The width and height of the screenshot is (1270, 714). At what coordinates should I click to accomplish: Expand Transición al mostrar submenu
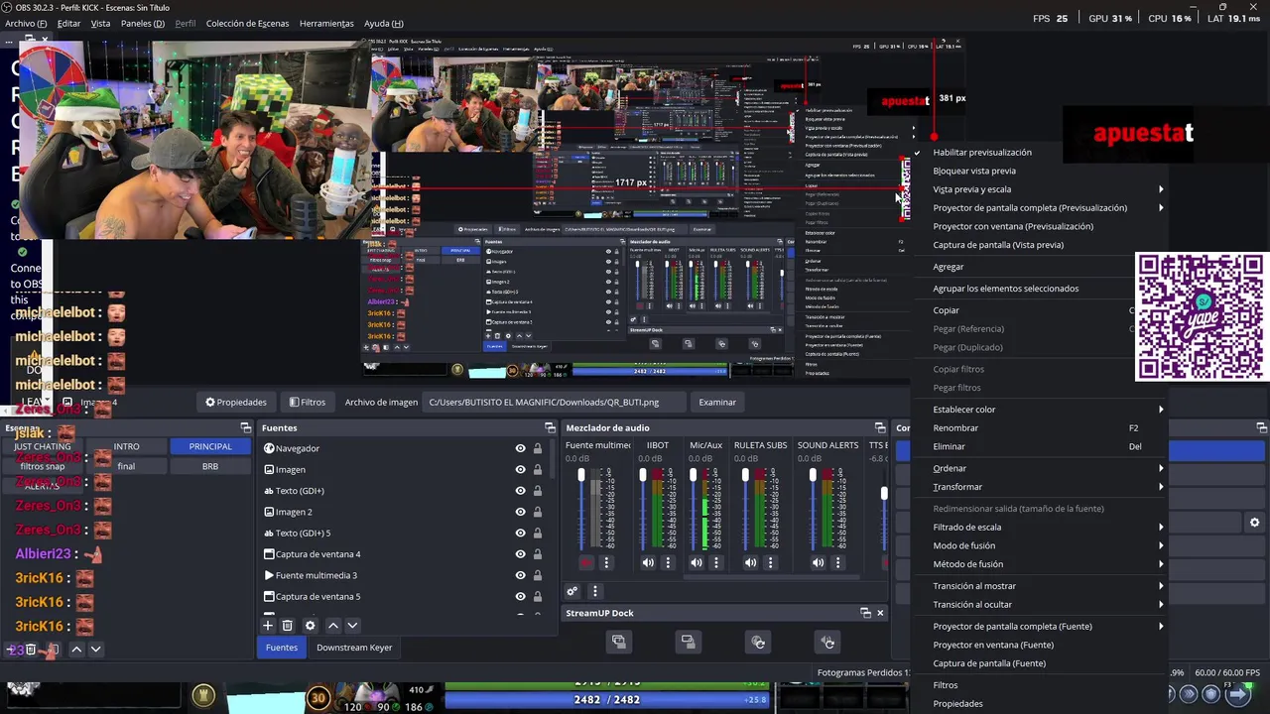pos(1040,586)
